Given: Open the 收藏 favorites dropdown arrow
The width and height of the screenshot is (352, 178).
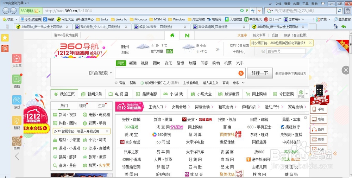Looking at the screenshot, I should [x=16, y=19].
